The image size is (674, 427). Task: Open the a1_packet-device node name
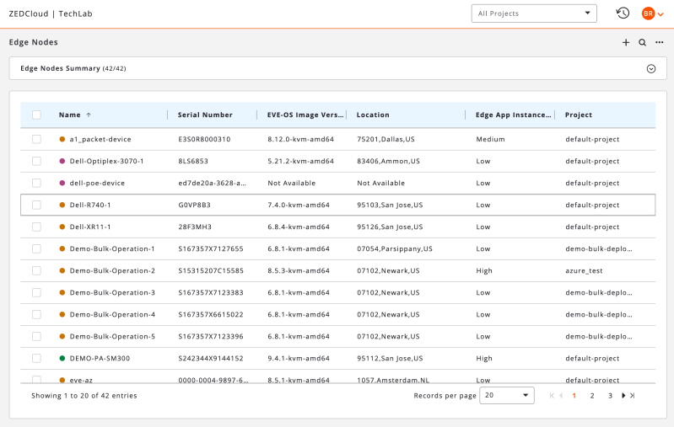coord(100,139)
